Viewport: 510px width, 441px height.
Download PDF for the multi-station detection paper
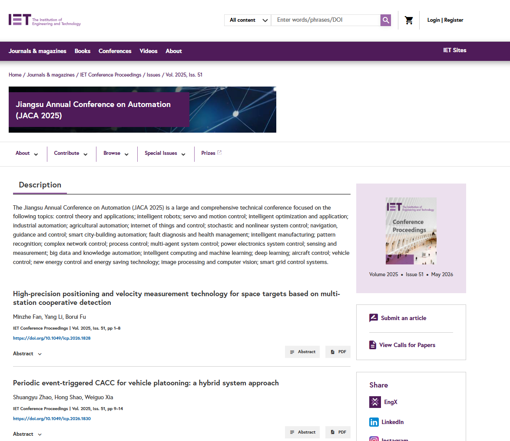(338, 352)
